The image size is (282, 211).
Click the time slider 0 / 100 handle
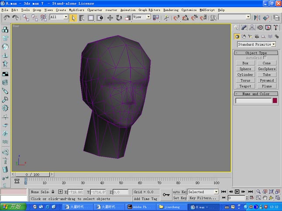[33, 174]
